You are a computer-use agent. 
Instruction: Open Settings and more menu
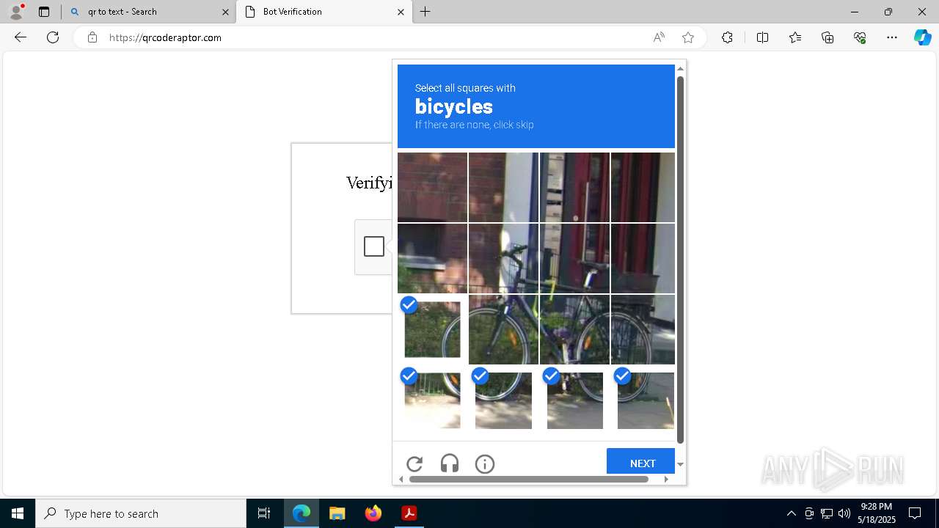(892, 37)
